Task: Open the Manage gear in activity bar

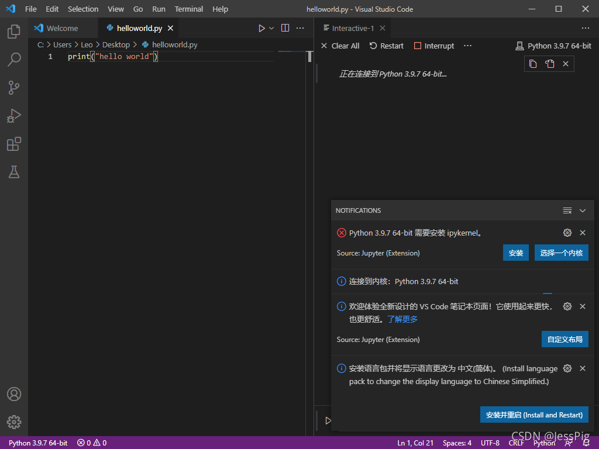Action: 14,422
